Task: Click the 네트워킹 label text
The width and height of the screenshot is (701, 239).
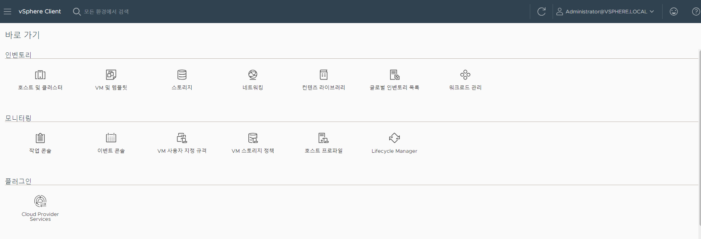Action: (x=253, y=88)
